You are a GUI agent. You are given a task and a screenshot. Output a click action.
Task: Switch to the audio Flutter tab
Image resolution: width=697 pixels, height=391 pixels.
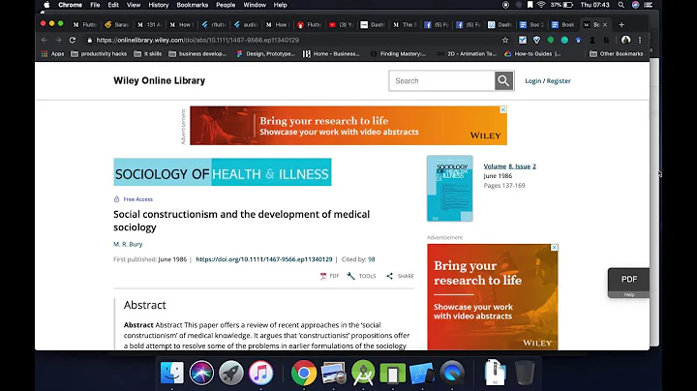pyautogui.click(x=245, y=25)
